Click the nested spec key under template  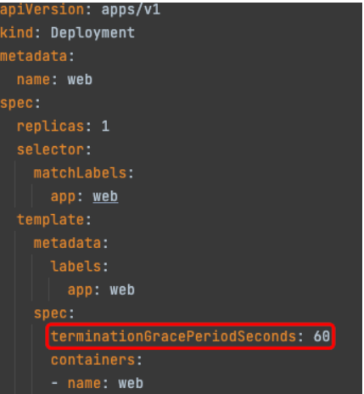click(x=50, y=313)
